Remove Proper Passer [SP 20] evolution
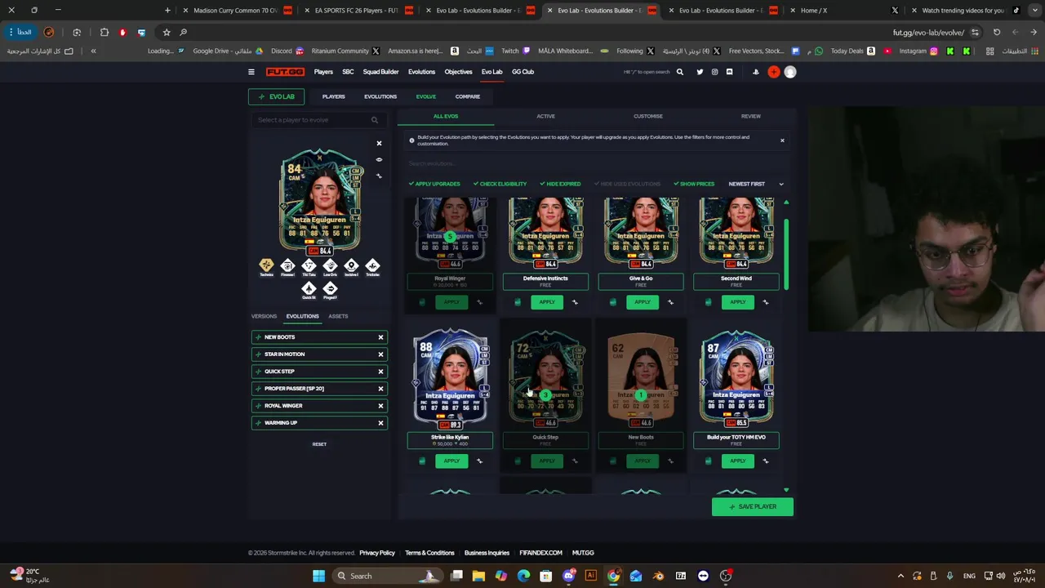The image size is (1045, 588). [380, 389]
